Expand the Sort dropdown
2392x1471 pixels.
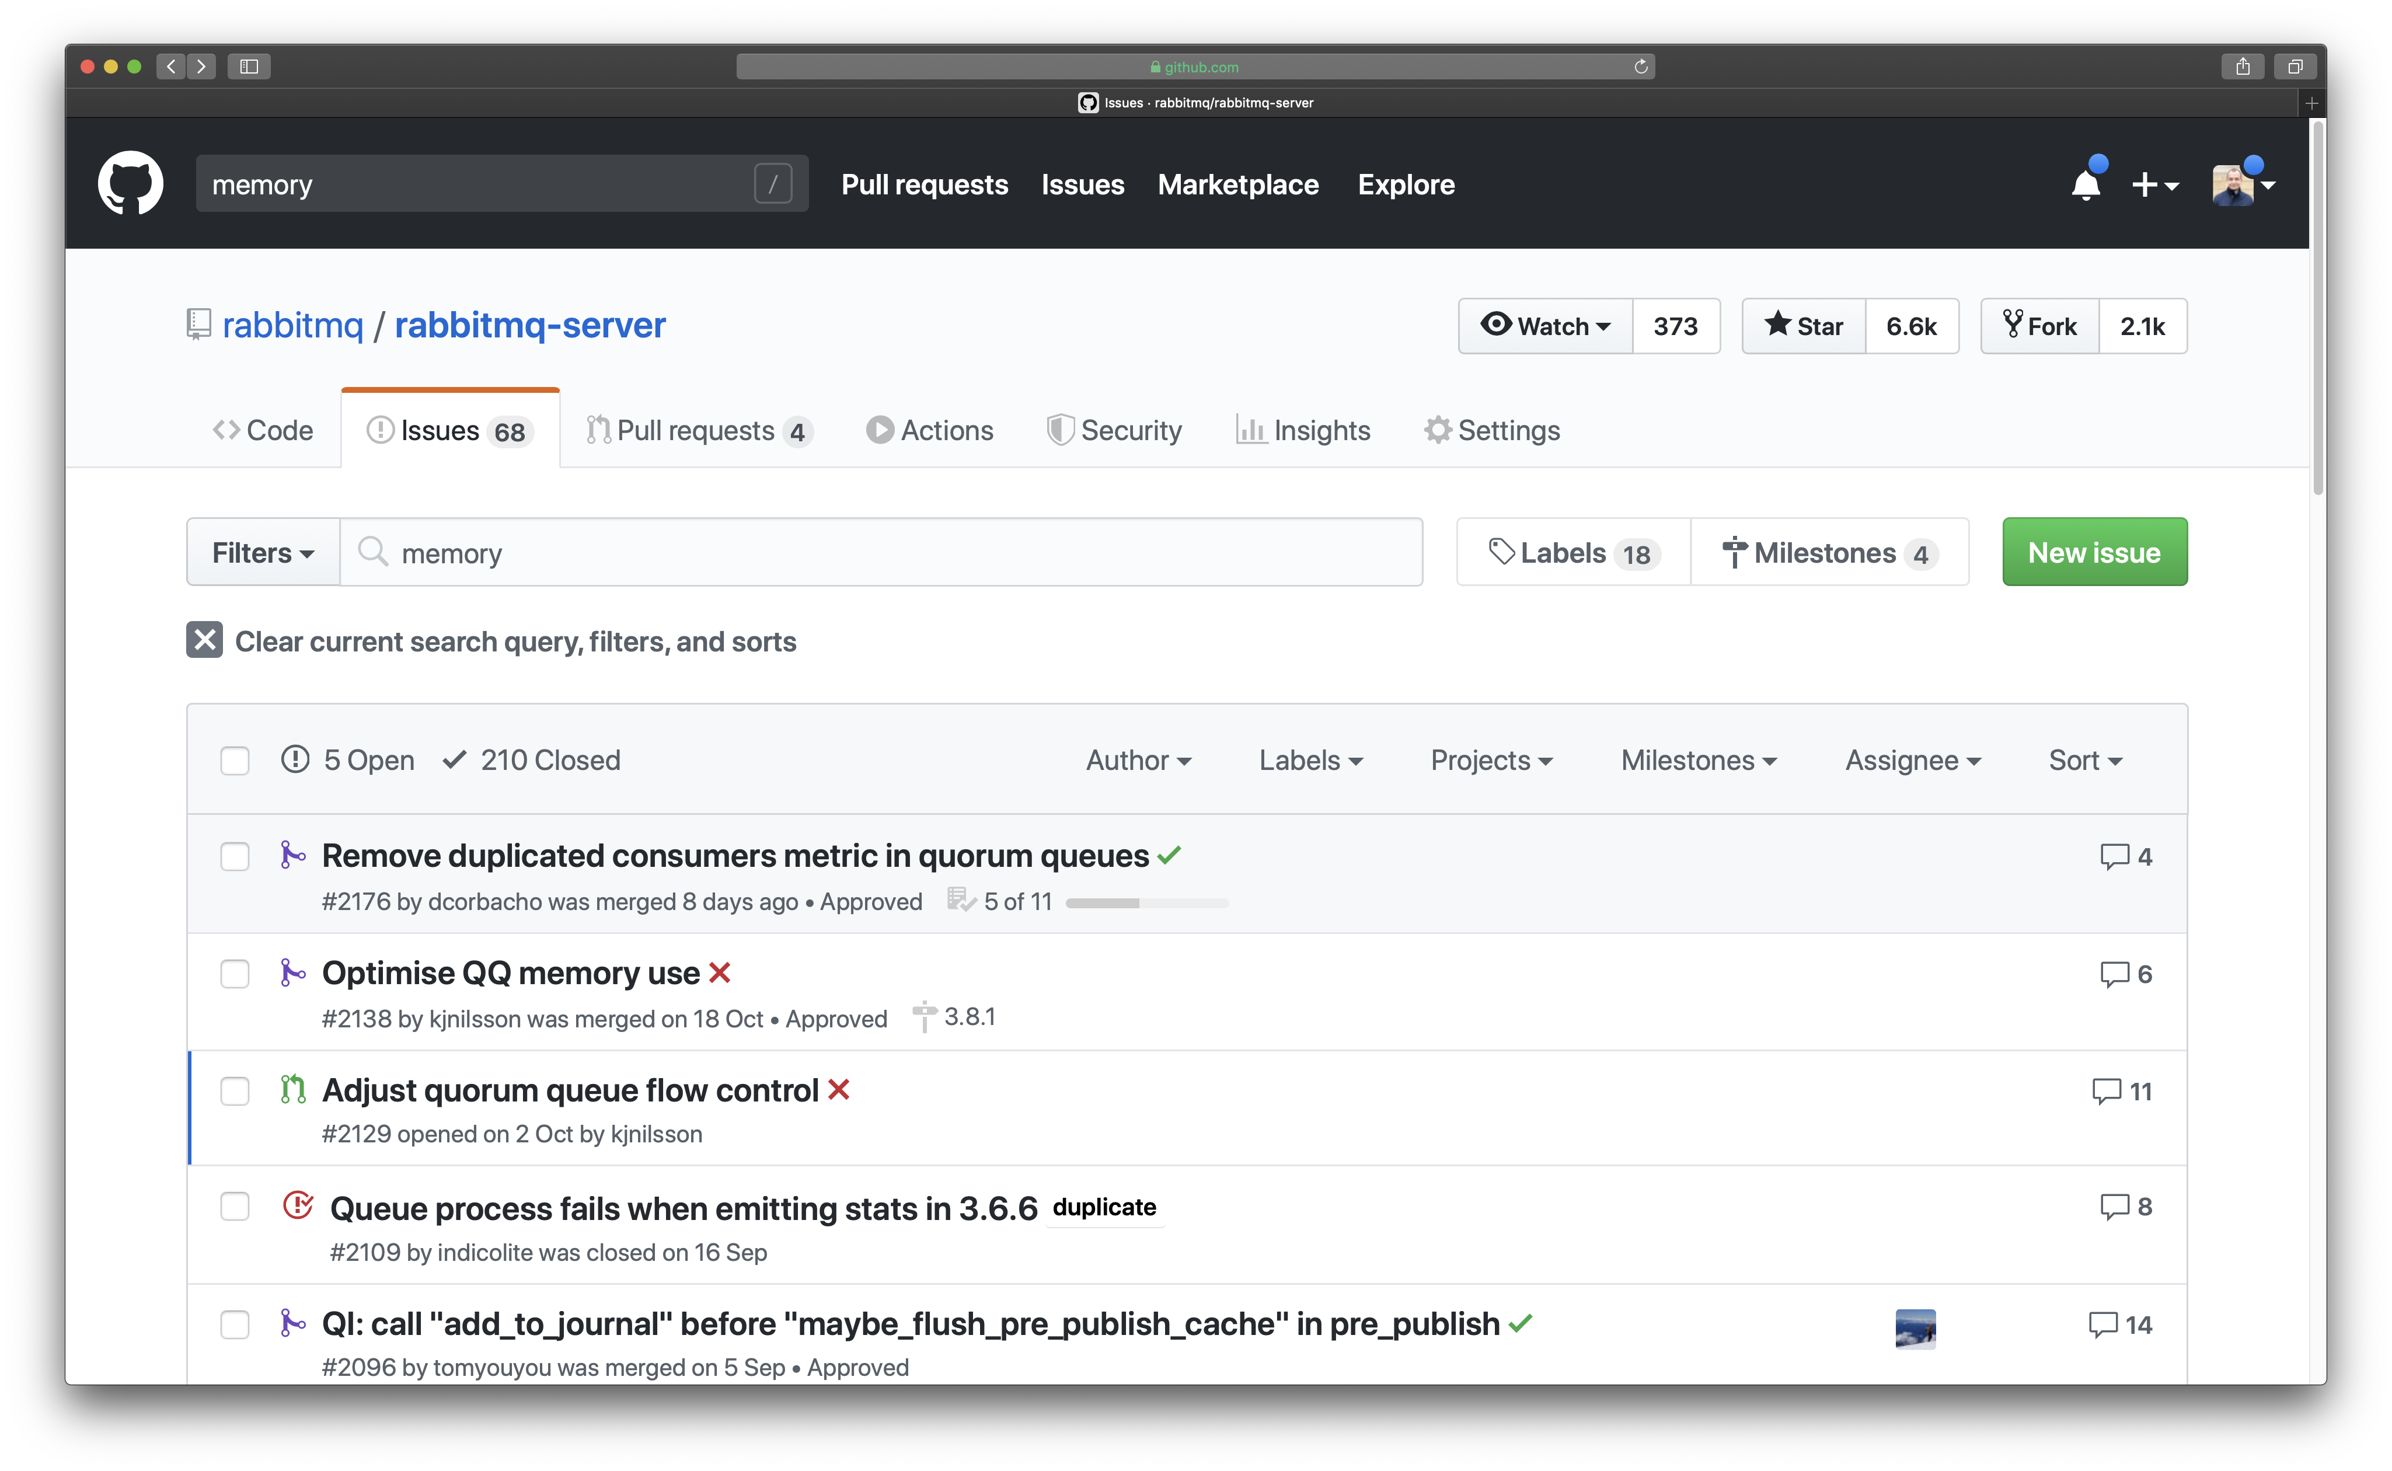pyautogui.click(x=2084, y=760)
